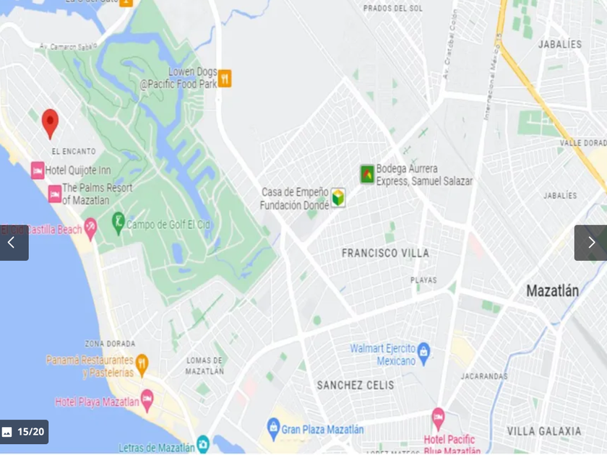Select the Hotel Quijote Inn lodging icon
The height and width of the screenshot is (455, 607).
tap(38, 170)
